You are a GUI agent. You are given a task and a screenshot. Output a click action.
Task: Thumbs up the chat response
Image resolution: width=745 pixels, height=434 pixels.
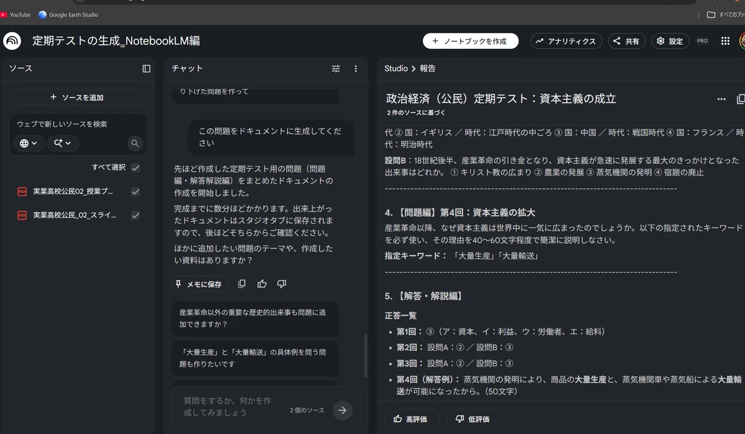[262, 284]
